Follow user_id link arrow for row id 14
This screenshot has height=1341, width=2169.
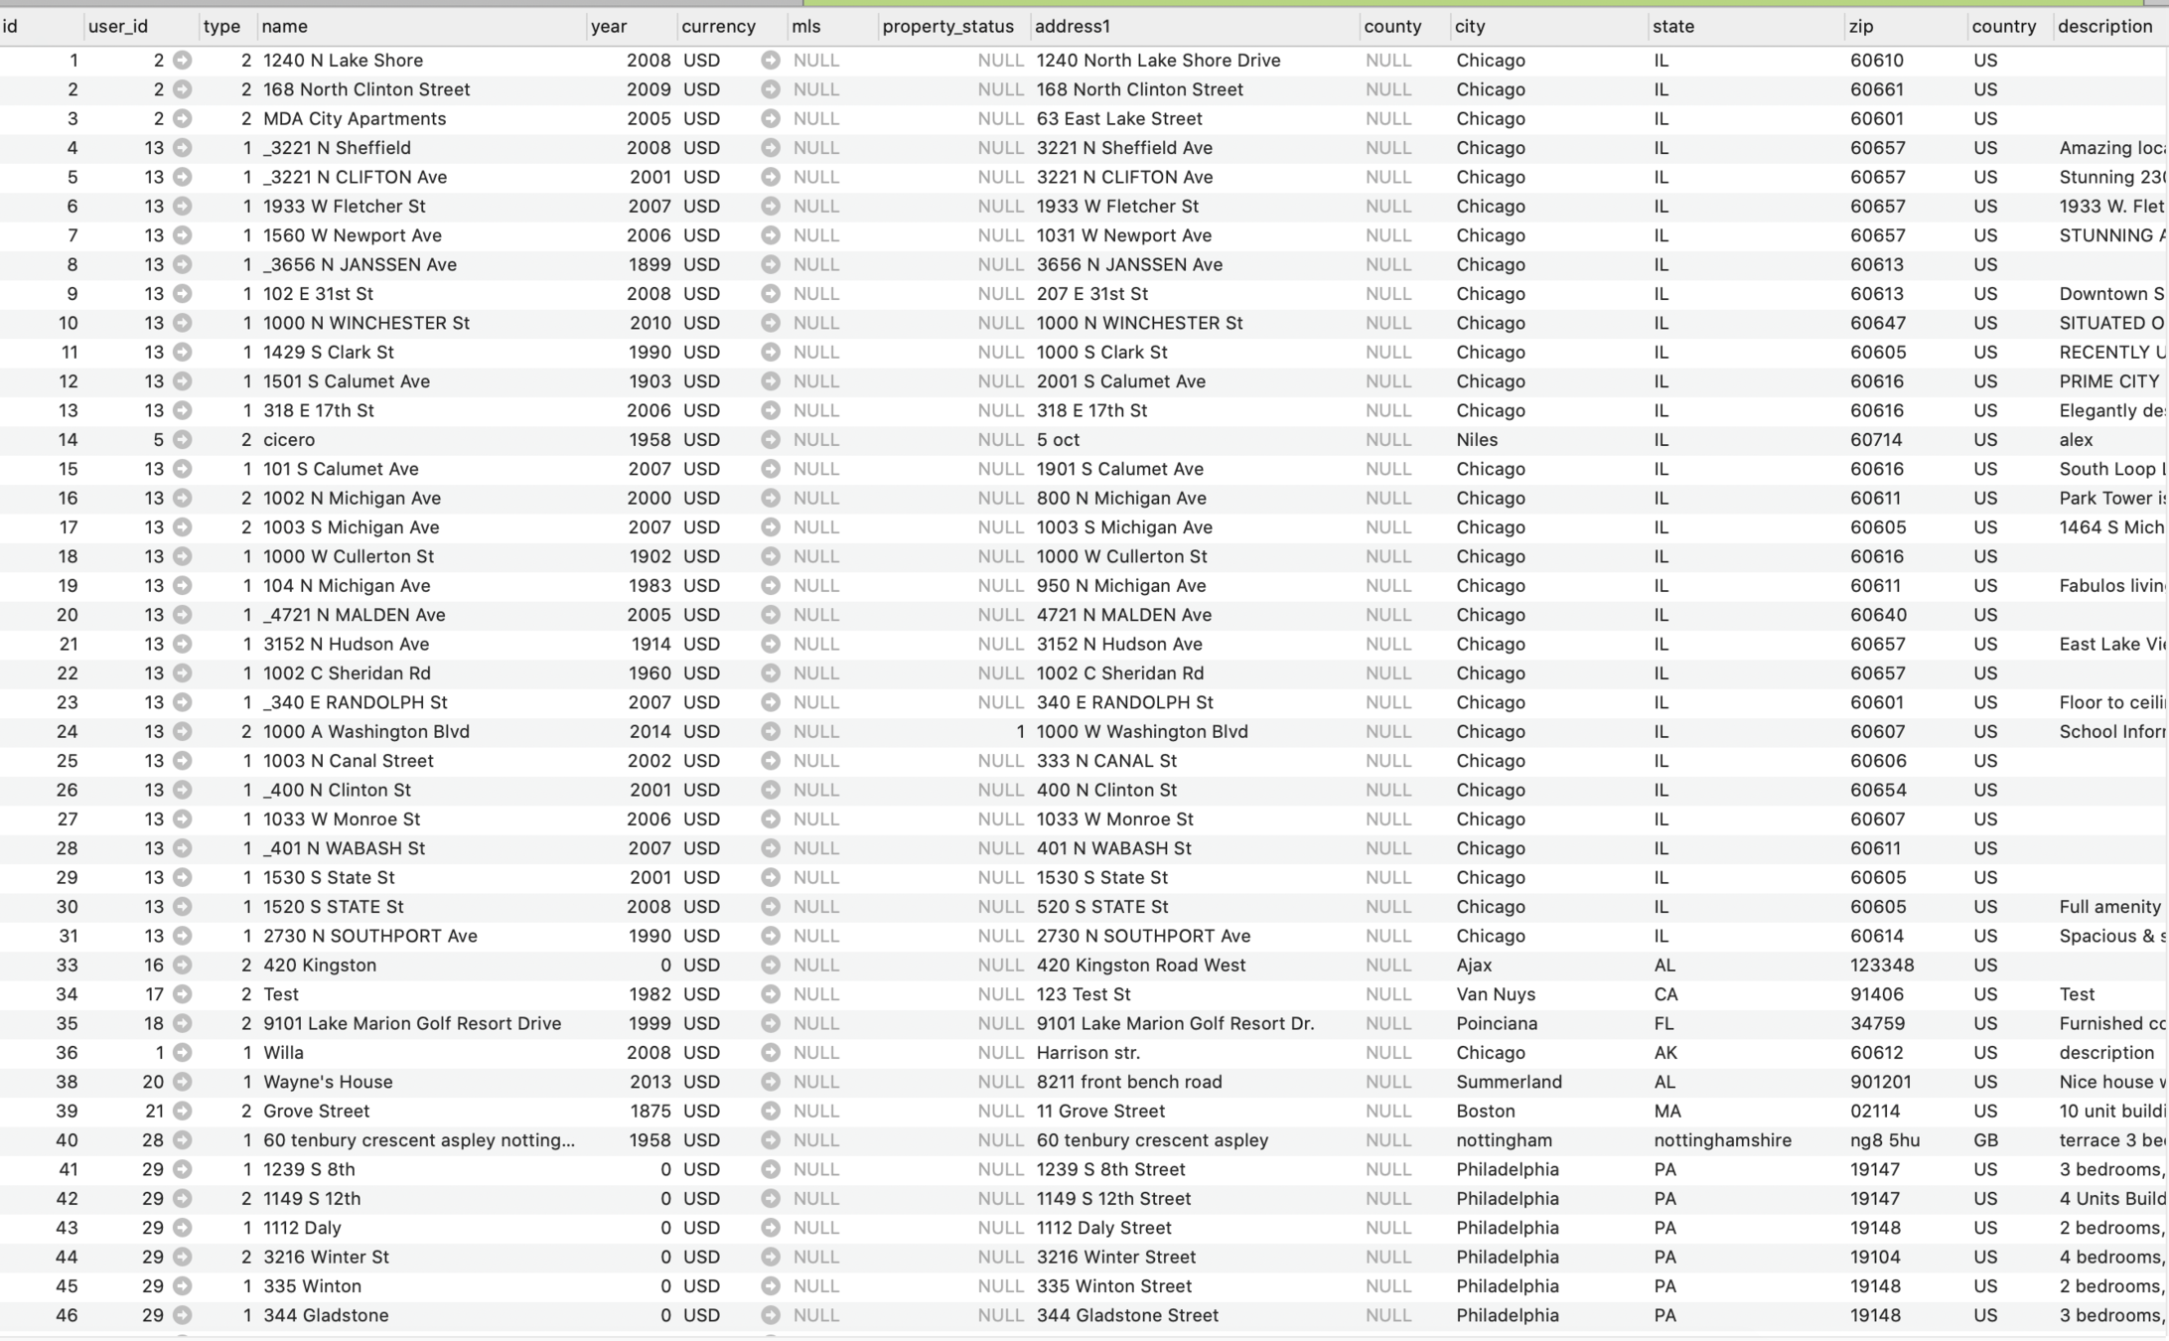point(182,439)
